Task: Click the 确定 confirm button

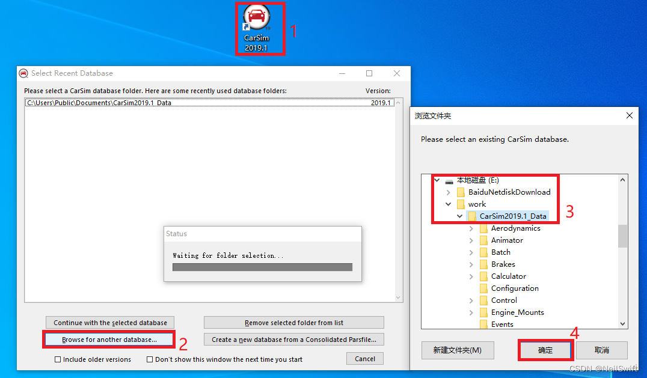Action: [545, 350]
